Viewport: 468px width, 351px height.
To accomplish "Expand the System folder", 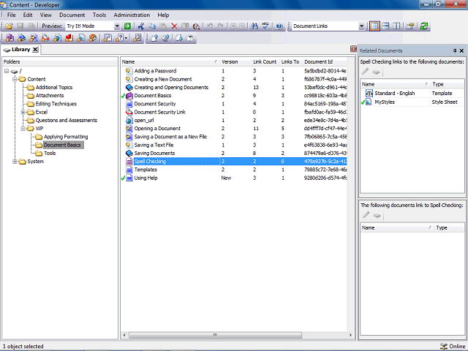I will click(15, 162).
